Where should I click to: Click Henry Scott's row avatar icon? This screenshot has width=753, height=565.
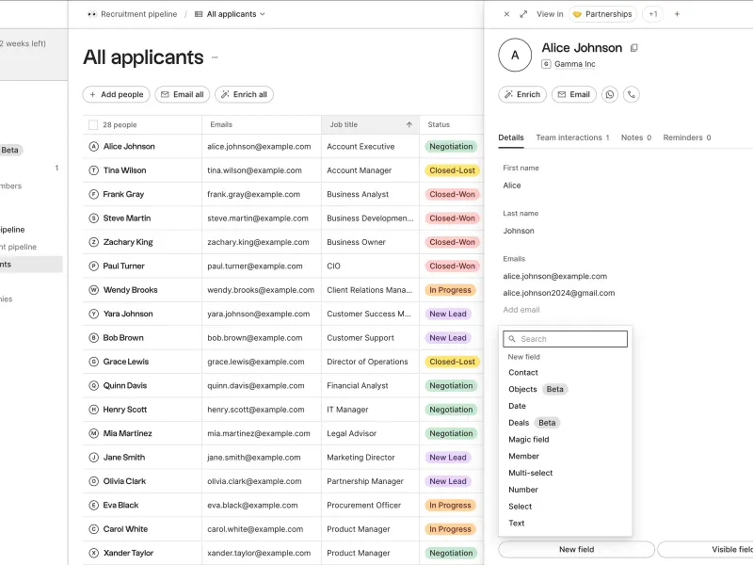click(x=94, y=410)
